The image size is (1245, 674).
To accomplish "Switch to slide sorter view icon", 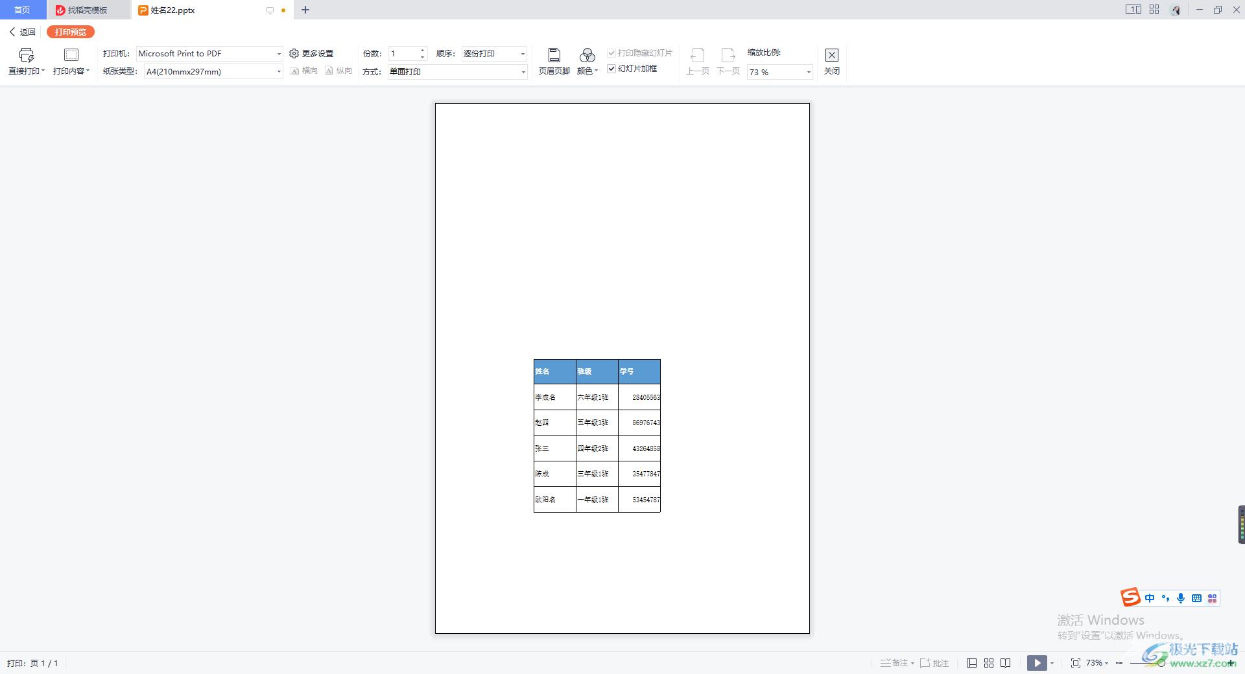I will tap(989, 663).
